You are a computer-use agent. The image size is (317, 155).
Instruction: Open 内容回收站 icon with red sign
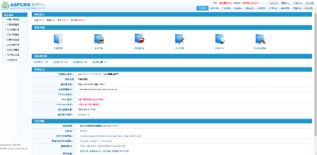139,39
